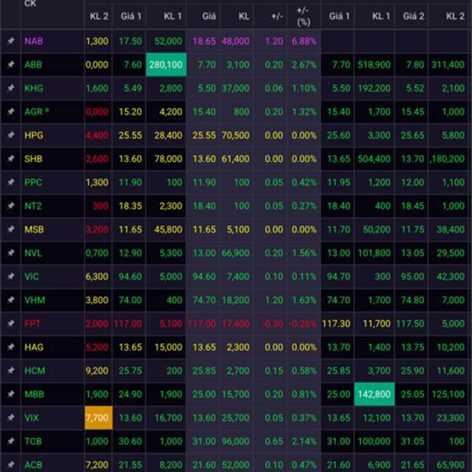Click ABB percent change 2.67%
472x472 pixels.
click(304, 65)
